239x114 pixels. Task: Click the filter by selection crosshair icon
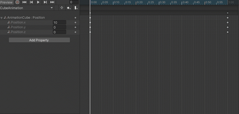coord(62,8)
